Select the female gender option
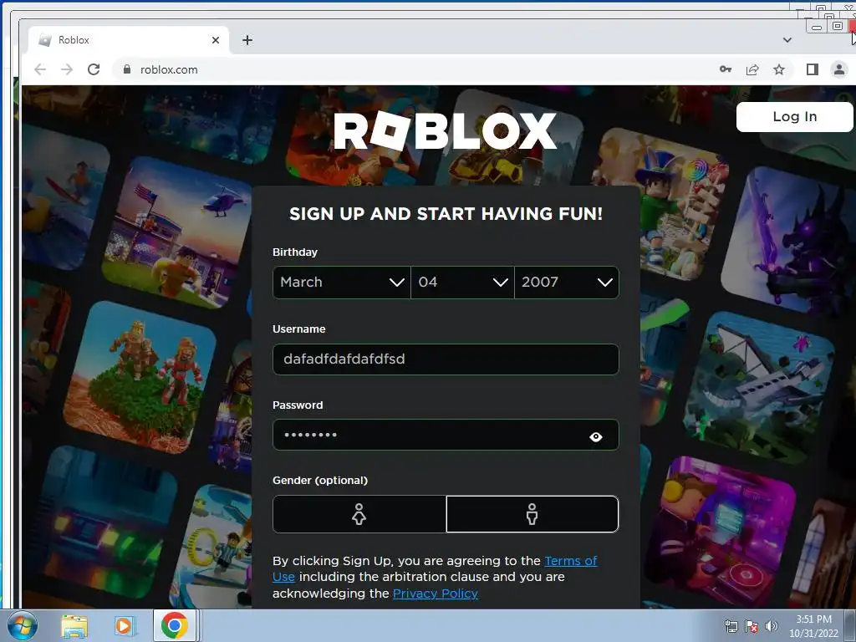Image resolution: width=856 pixels, height=642 pixels. (x=359, y=514)
